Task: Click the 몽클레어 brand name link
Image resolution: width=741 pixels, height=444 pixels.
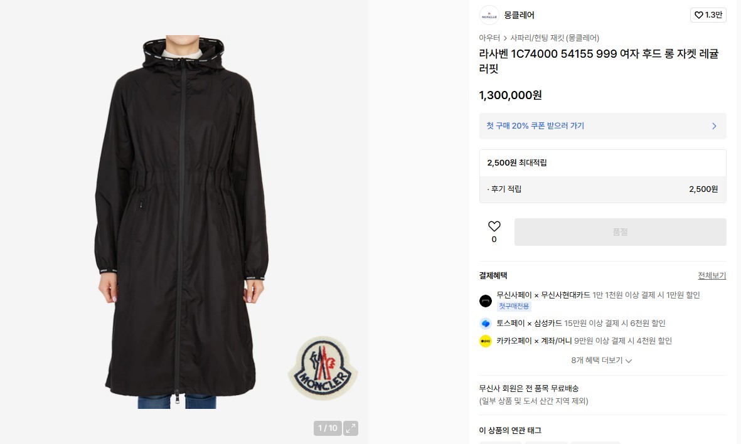Action: [x=519, y=15]
